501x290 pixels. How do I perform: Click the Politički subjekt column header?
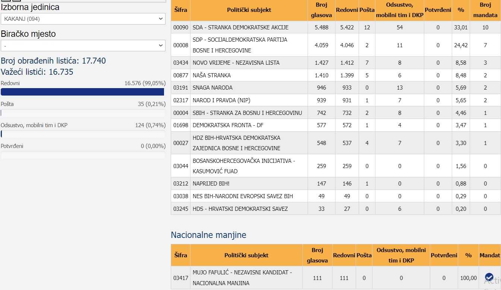249,10
